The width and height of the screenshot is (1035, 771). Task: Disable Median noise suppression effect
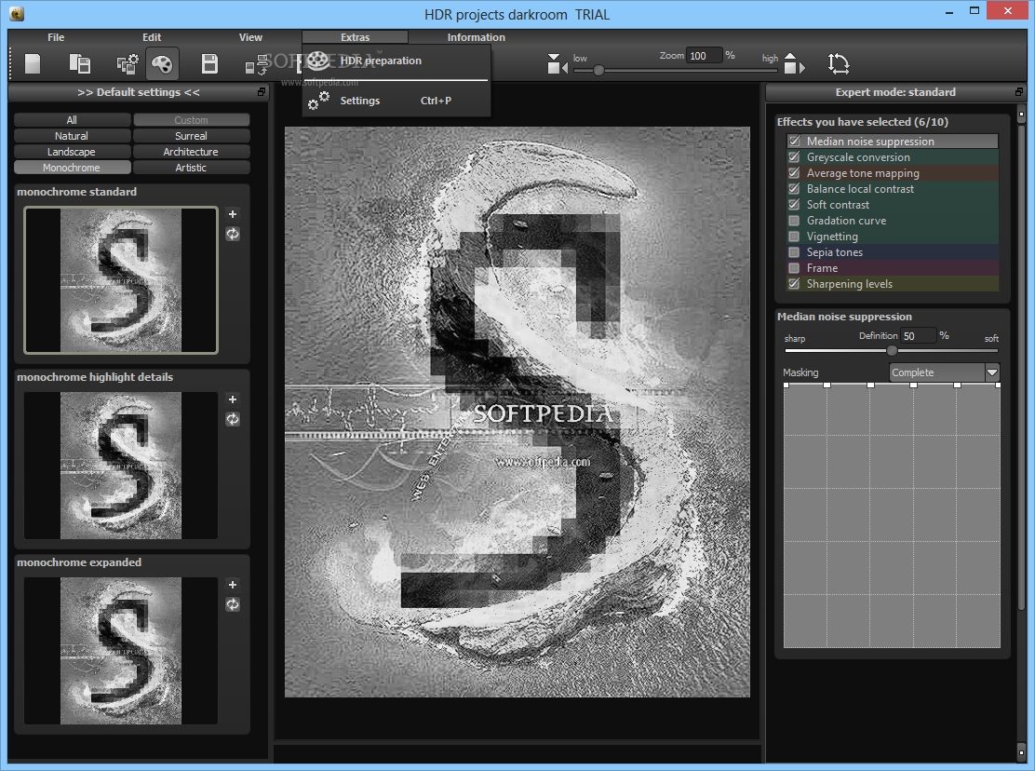pos(794,142)
